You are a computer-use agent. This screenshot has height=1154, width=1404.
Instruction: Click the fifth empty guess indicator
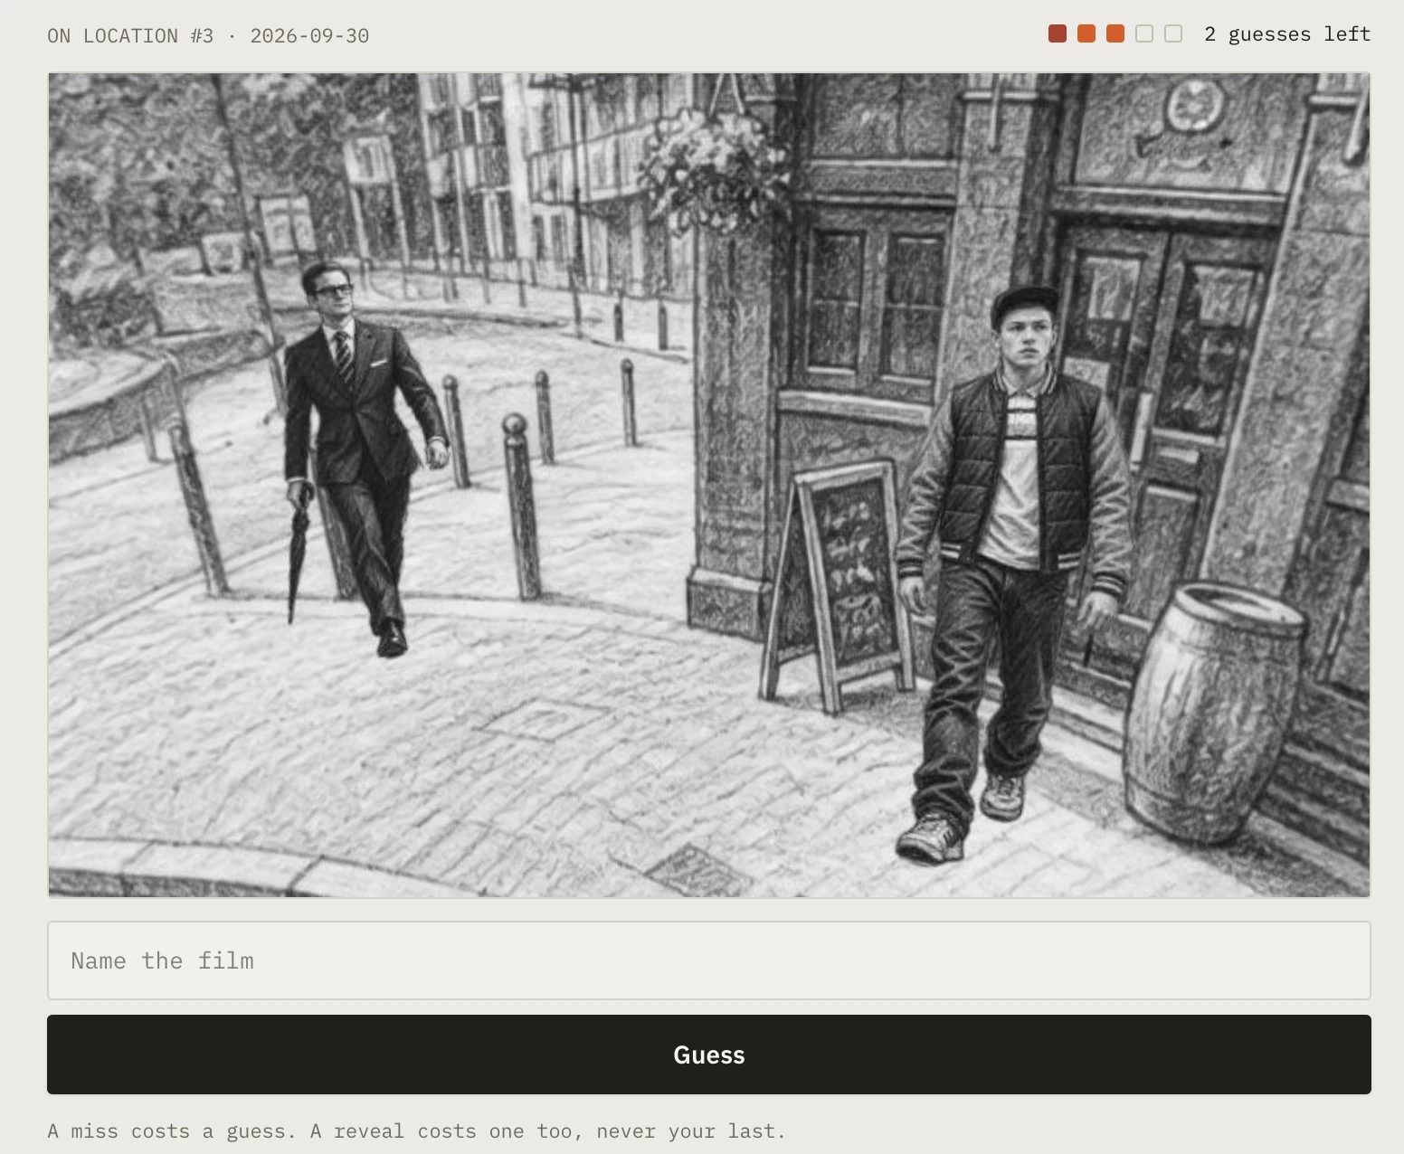1173,33
